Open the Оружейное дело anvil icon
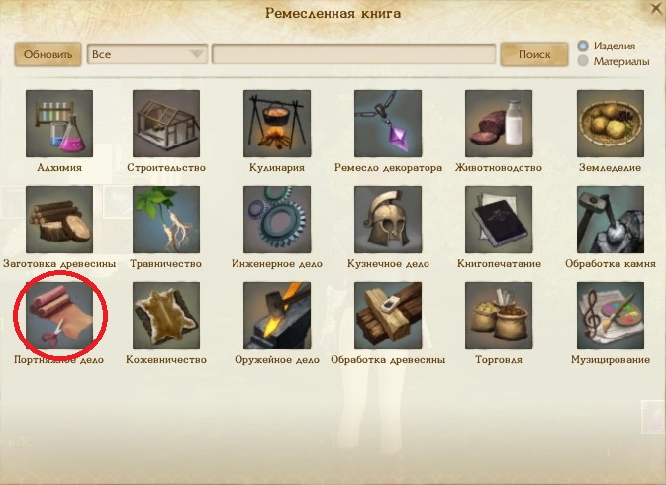The height and width of the screenshot is (485, 666). pos(277,316)
